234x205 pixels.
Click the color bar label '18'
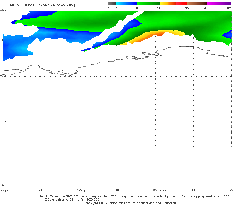click(136, 8)
